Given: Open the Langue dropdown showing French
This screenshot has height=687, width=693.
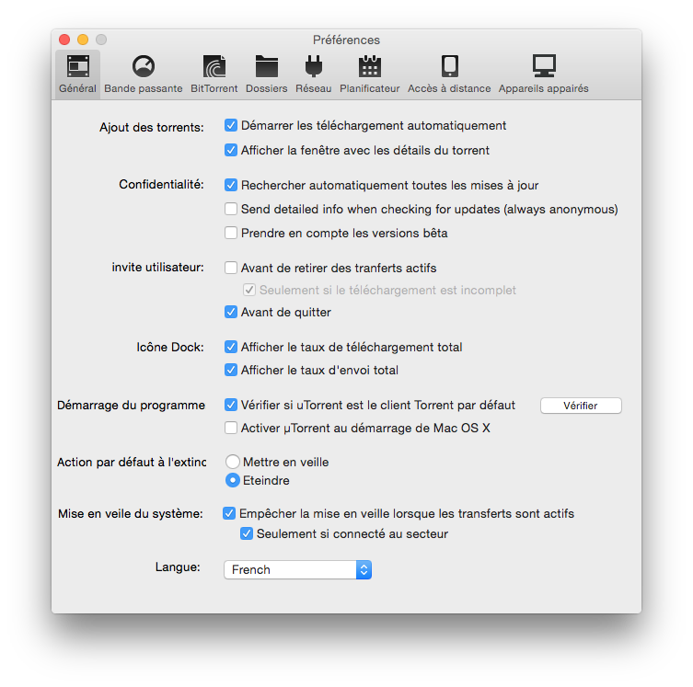Looking at the screenshot, I should 297,569.
